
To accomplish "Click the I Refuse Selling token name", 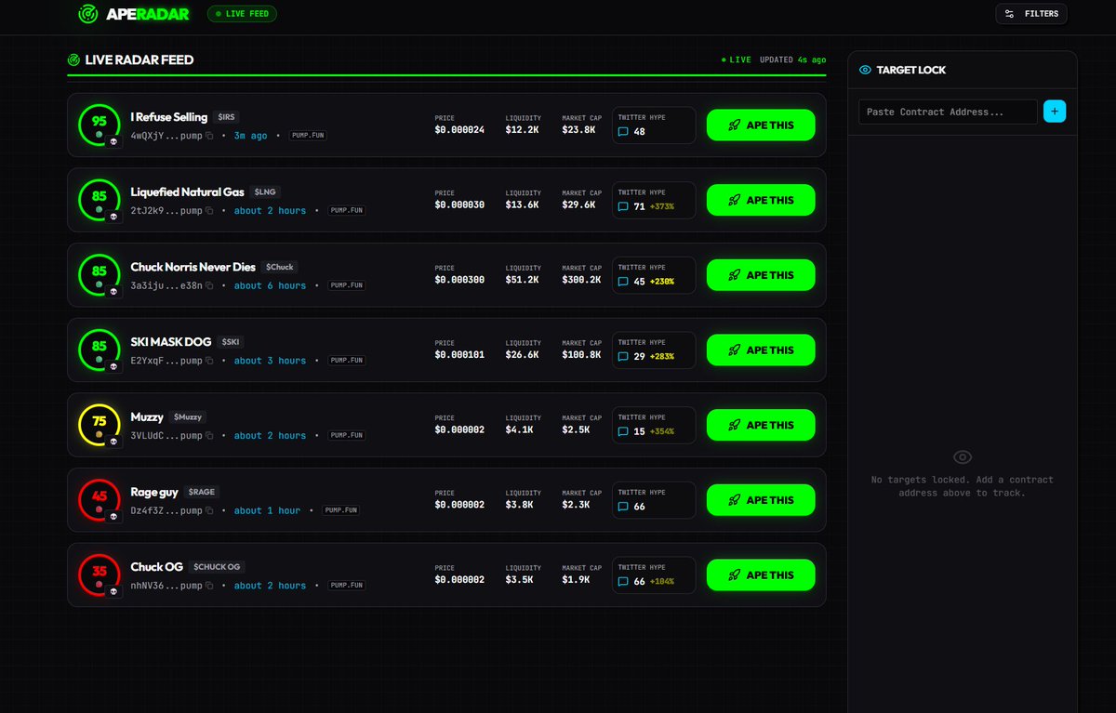I will [169, 117].
